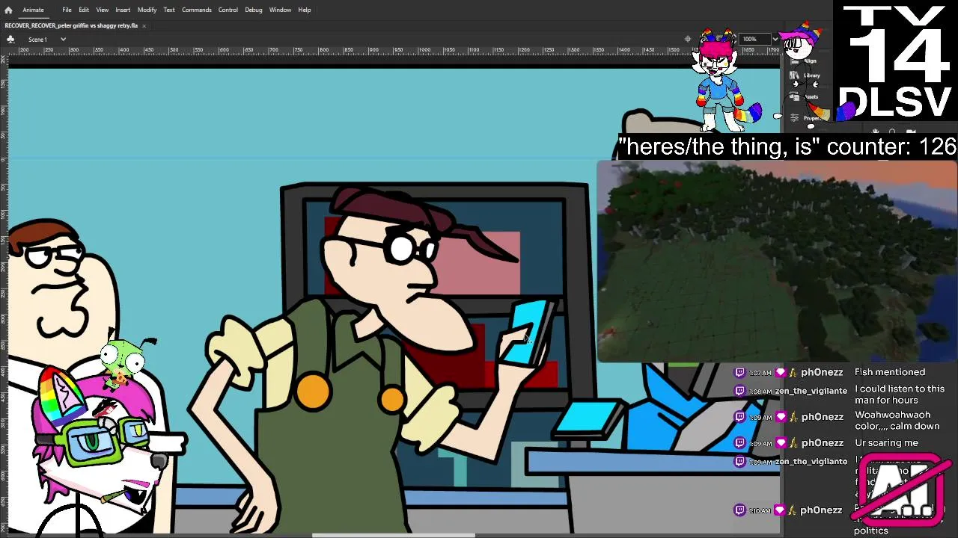This screenshot has height=538, width=958.
Task: Expand the Scene 1 dropdown arrow
Action: tap(63, 39)
